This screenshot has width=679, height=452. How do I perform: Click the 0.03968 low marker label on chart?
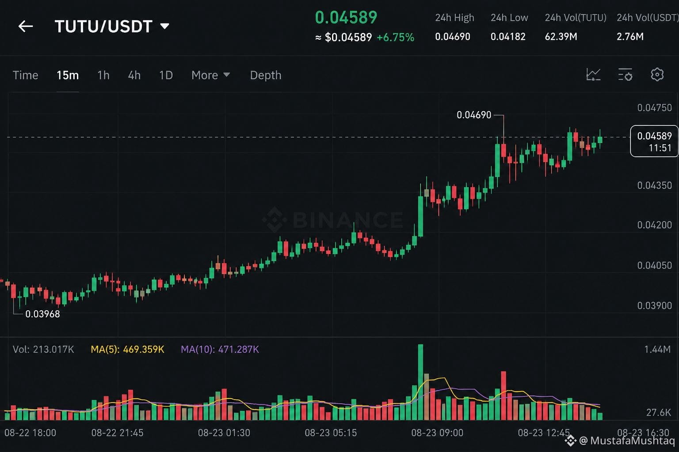[42, 314]
